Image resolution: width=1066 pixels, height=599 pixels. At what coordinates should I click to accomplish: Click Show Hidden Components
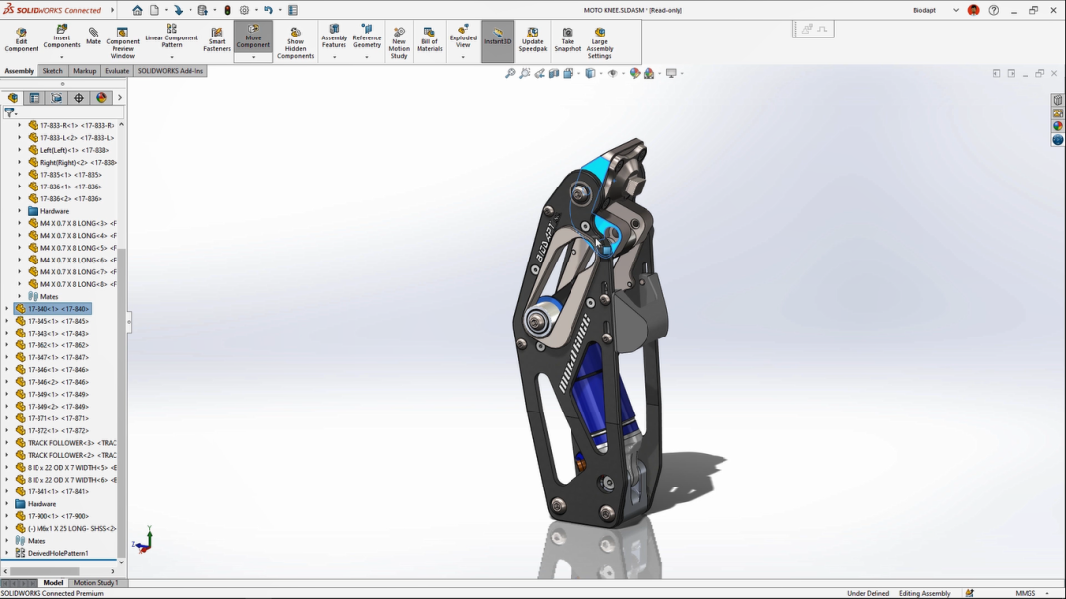[296, 43]
